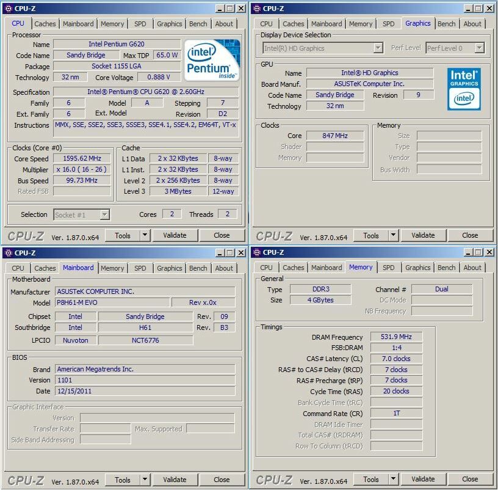Click the GPU core clock value 847 MHz
498x490 pixels.
point(335,136)
